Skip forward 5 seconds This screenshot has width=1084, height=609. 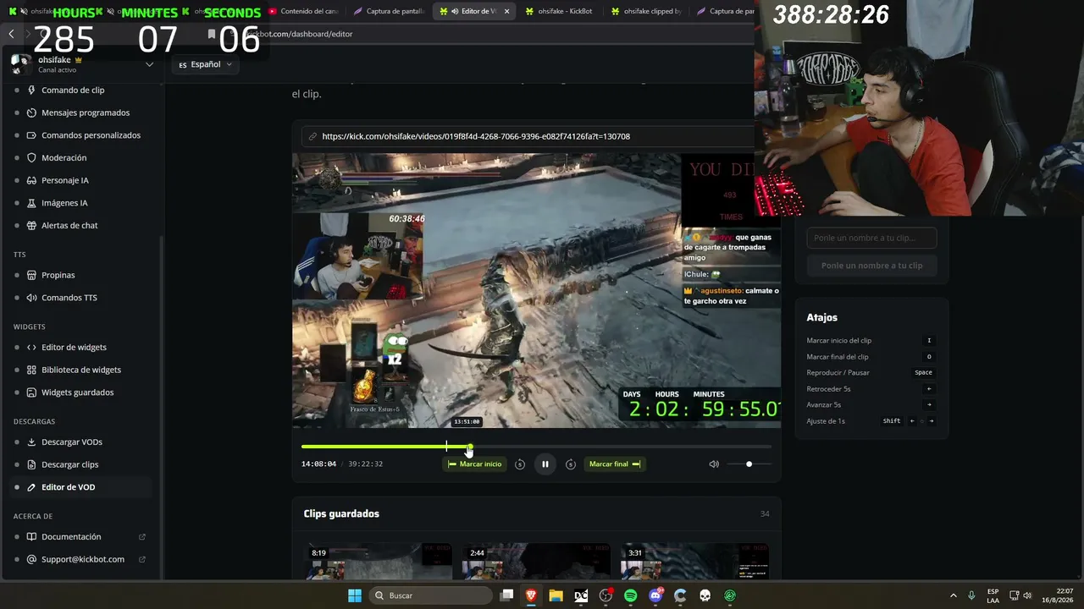click(x=571, y=464)
